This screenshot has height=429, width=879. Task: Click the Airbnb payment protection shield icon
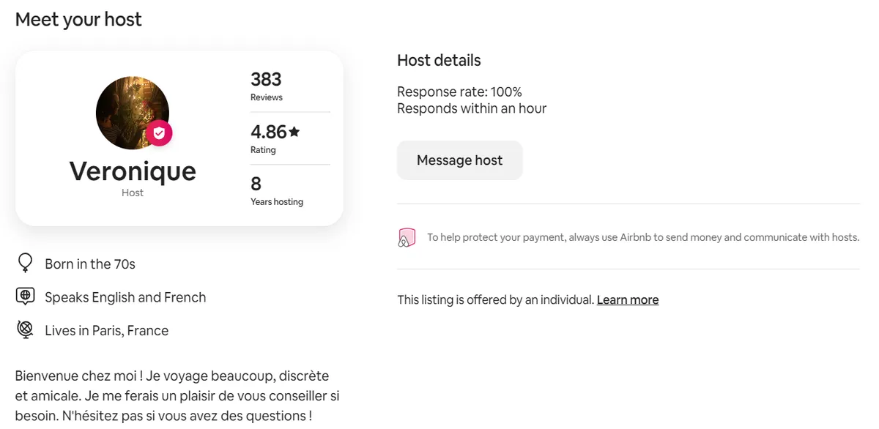point(407,237)
